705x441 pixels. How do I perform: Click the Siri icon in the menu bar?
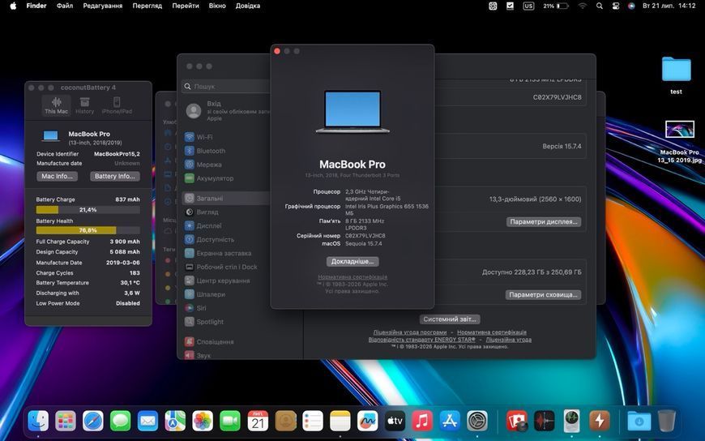click(x=631, y=6)
